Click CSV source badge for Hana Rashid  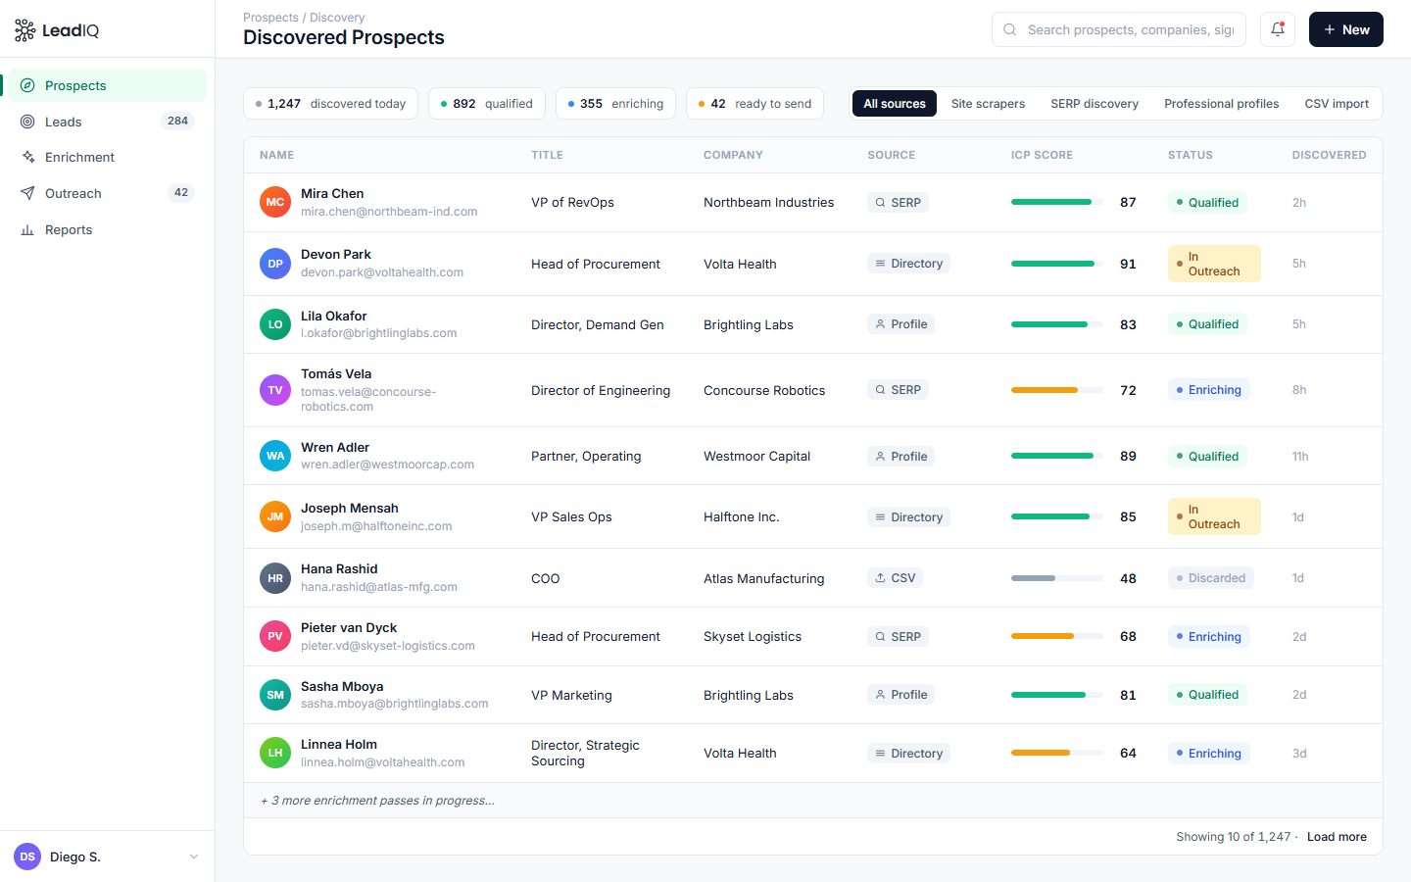(895, 578)
